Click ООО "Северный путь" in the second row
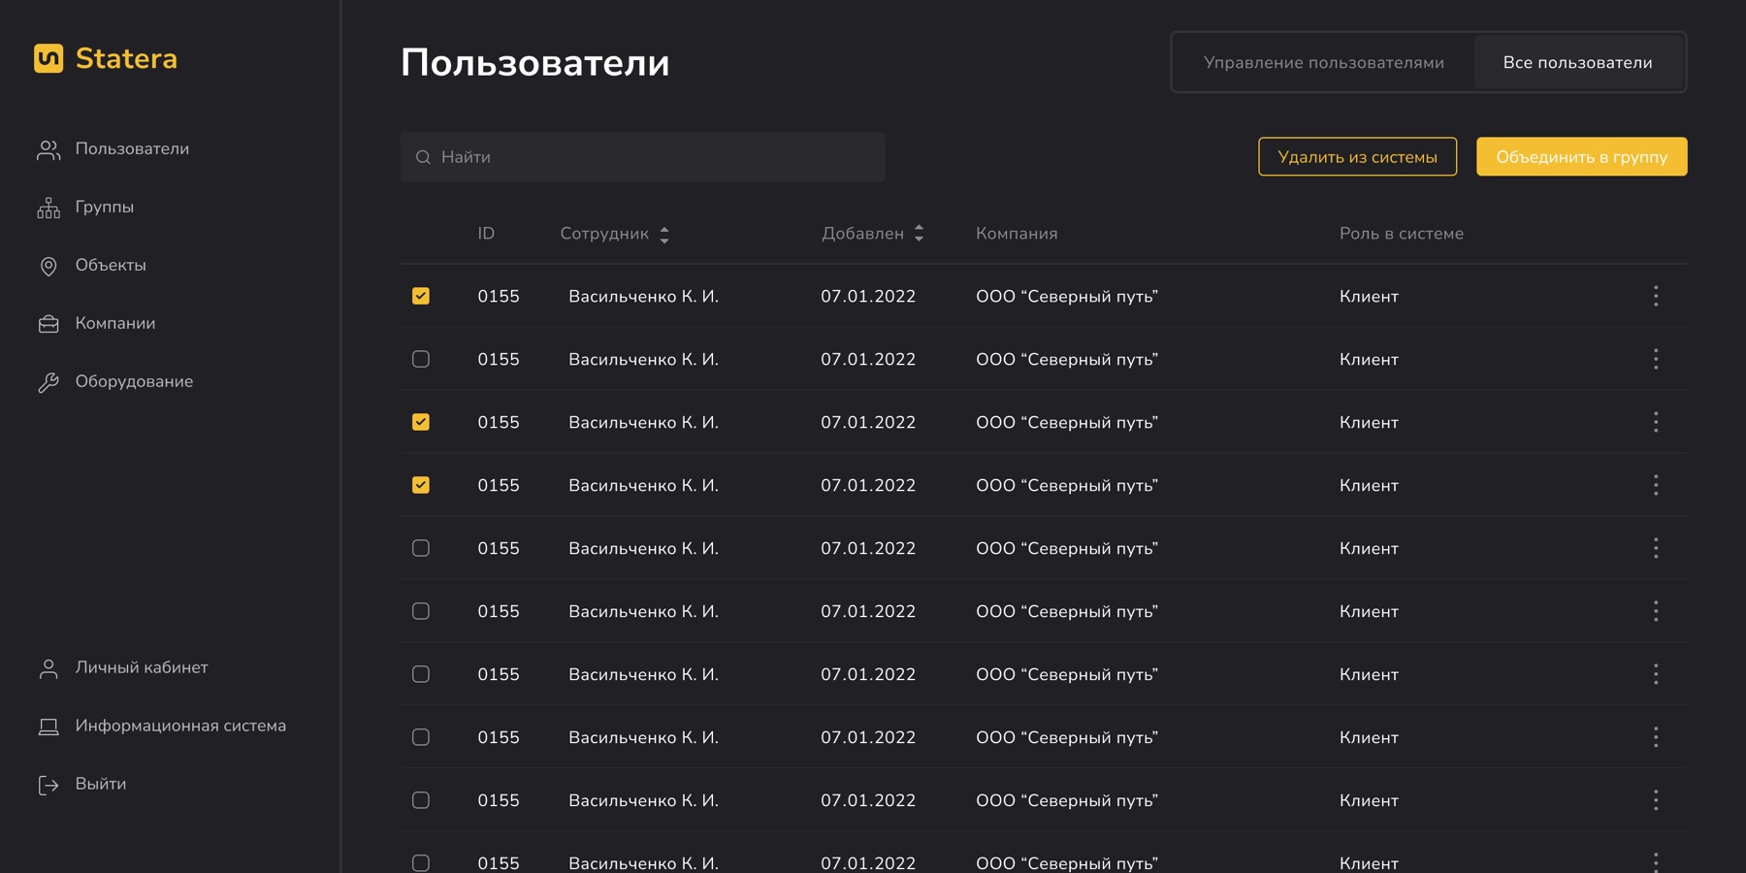This screenshot has height=873, width=1746. [x=1067, y=359]
